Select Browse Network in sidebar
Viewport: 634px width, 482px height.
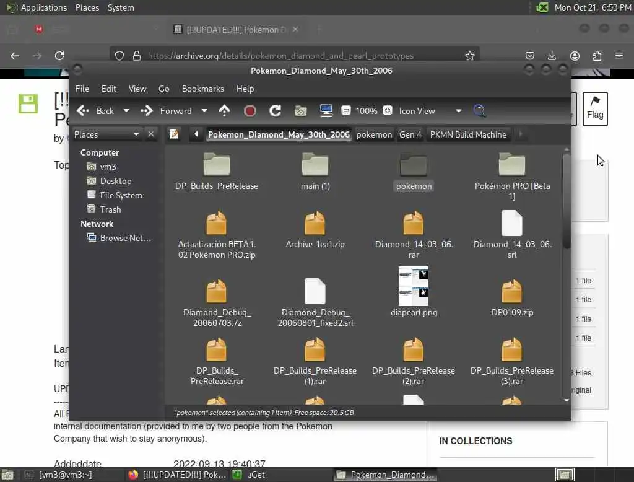[119, 238]
